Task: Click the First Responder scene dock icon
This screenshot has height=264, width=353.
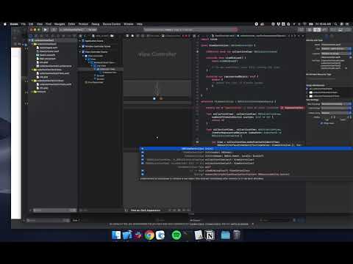Action: point(161,98)
